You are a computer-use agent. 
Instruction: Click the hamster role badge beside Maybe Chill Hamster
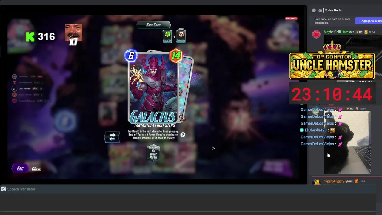pyautogui.click(x=366, y=32)
